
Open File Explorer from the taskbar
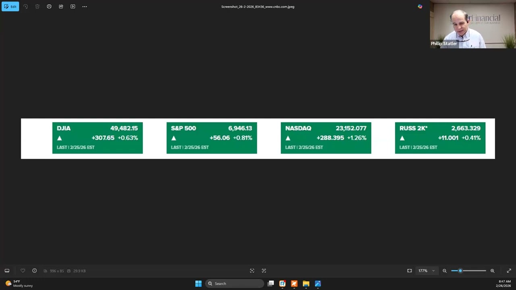tap(306, 284)
